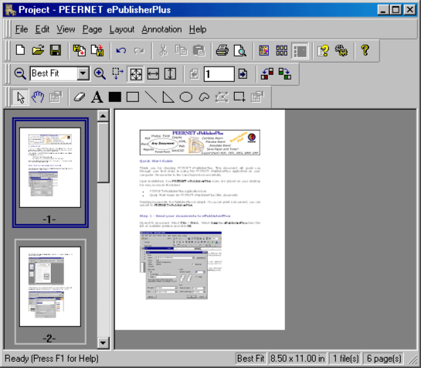The height and width of the screenshot is (368, 421).
Task: Save project with the floppy disk icon
Action: (x=56, y=50)
